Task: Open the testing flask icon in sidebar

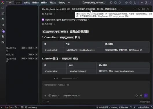Action: pos(3,36)
